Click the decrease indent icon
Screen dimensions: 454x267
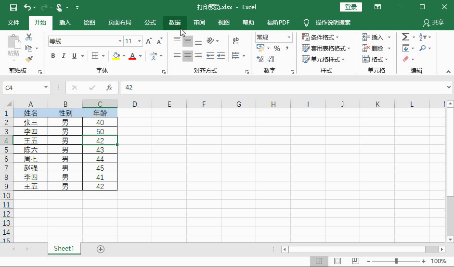coord(210,55)
